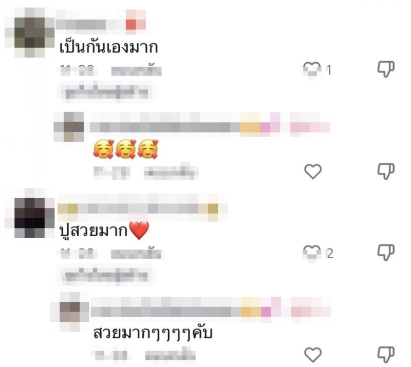This screenshot has width=411, height=367.
Task: Like the reply "สวยมากๆๆๆๆคับ"
Action: [x=313, y=355]
